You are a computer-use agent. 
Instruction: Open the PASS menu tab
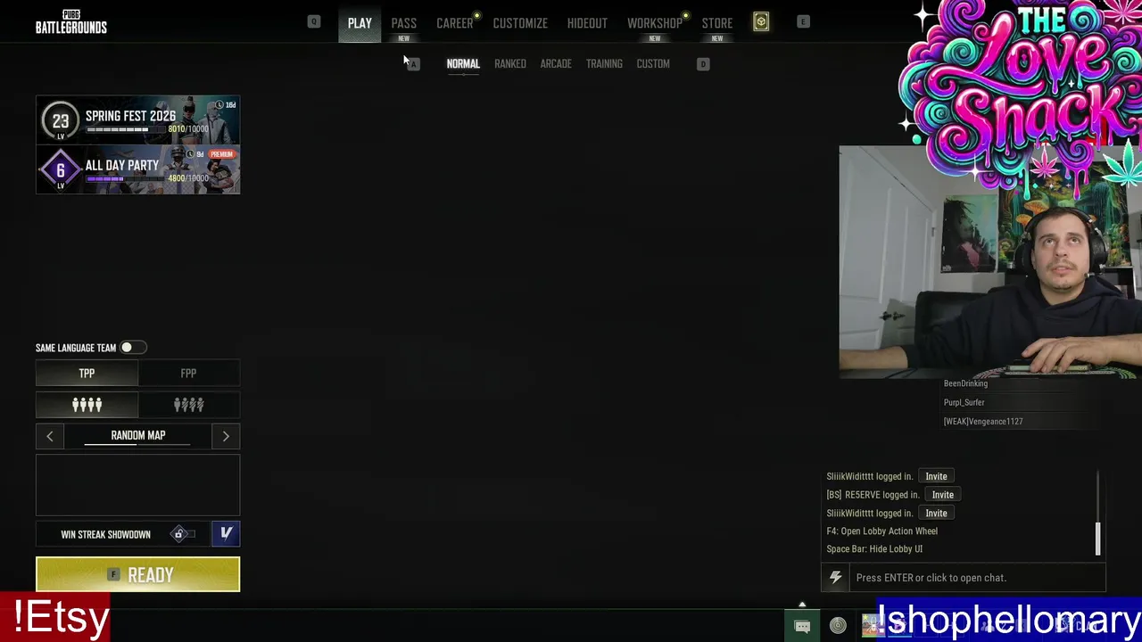tap(403, 23)
